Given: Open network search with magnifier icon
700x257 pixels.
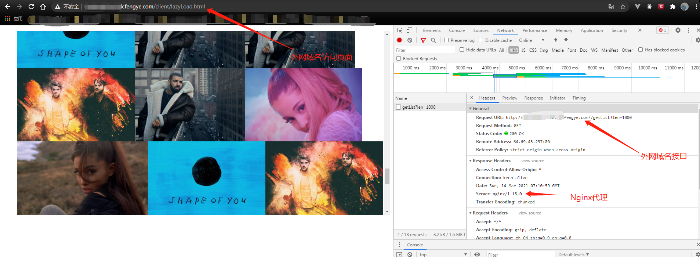Looking at the screenshot, I should pos(434,40).
